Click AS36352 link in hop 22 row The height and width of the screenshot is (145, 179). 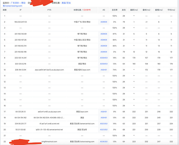(104, 142)
